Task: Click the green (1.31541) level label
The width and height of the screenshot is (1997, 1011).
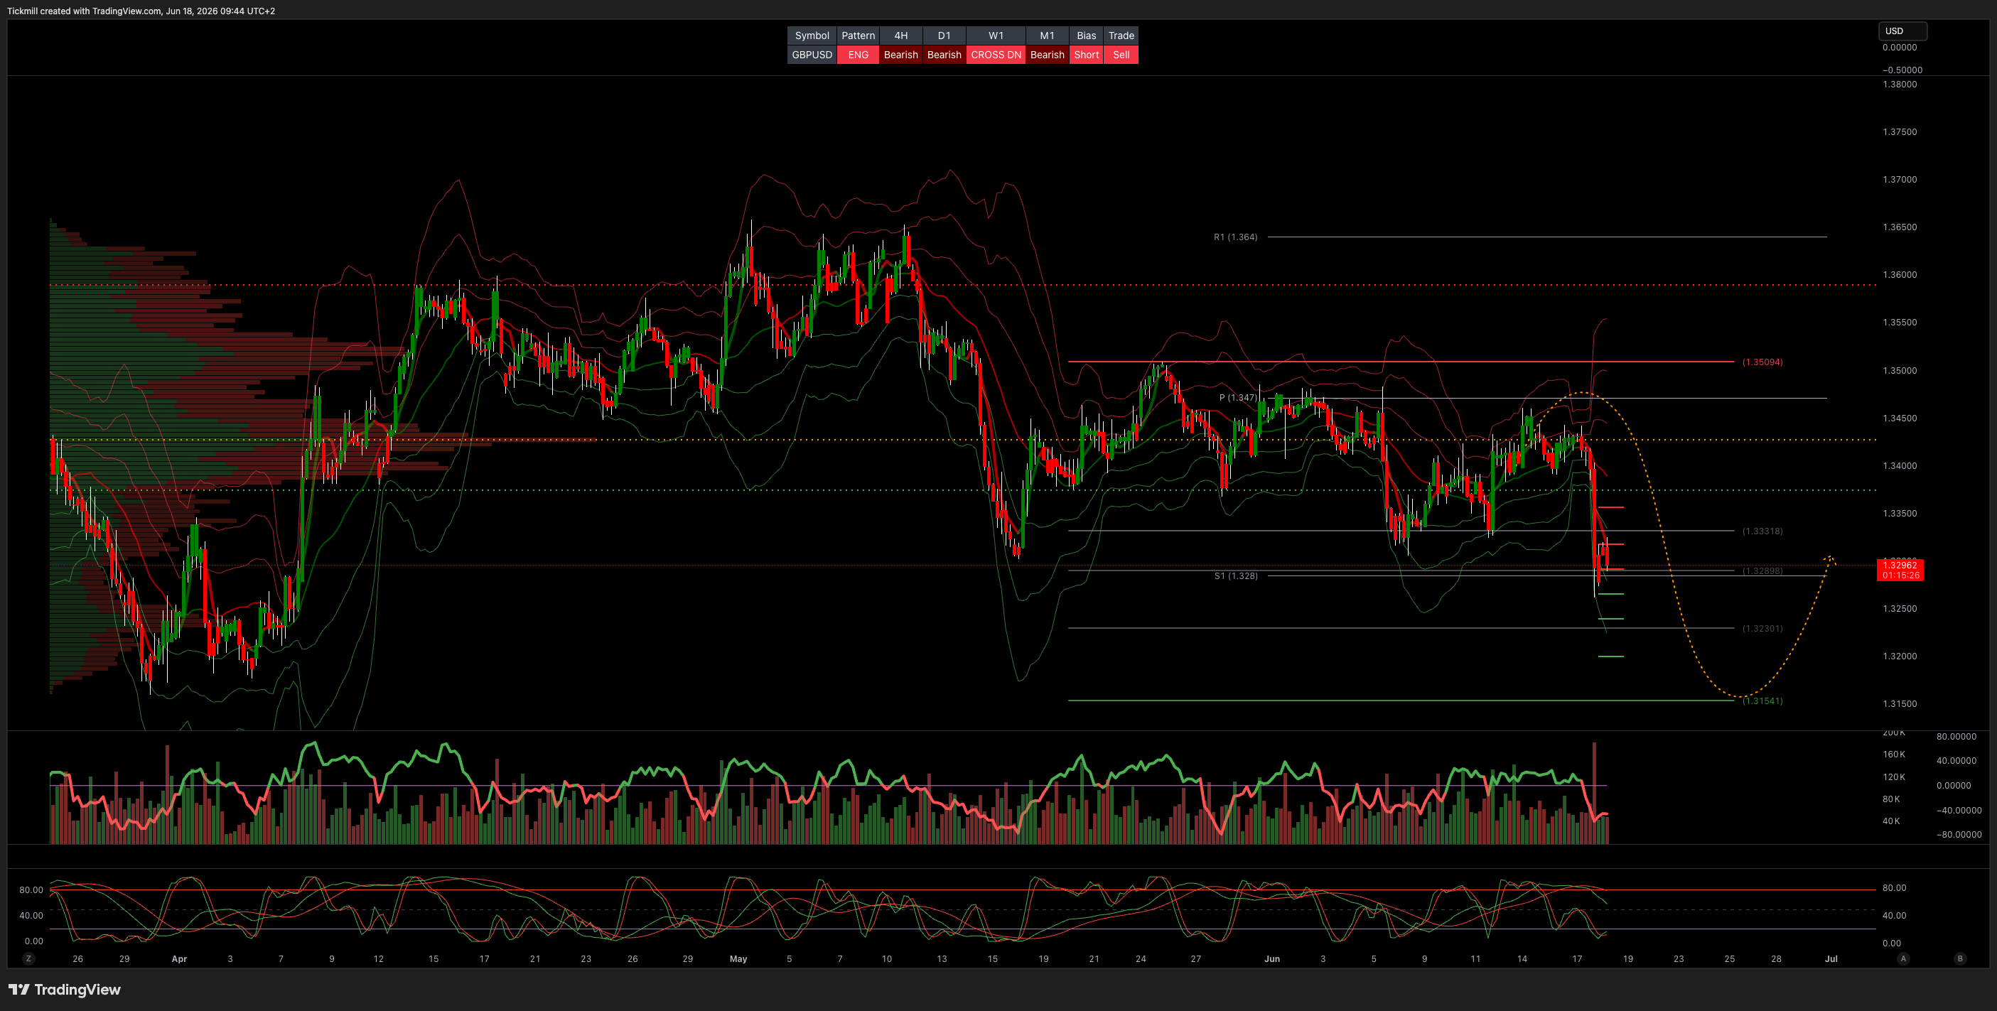Action: tap(1762, 701)
